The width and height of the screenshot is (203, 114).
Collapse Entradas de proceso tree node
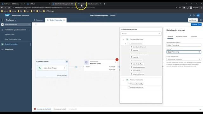[x=124, y=39]
